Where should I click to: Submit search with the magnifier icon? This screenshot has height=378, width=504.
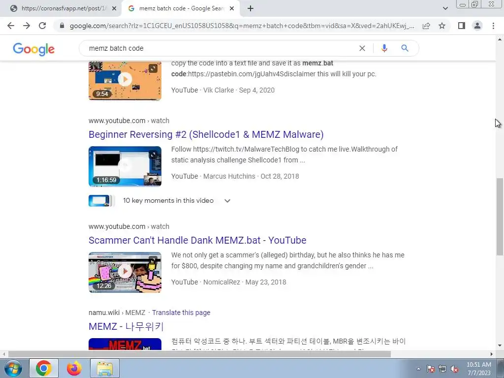click(405, 48)
